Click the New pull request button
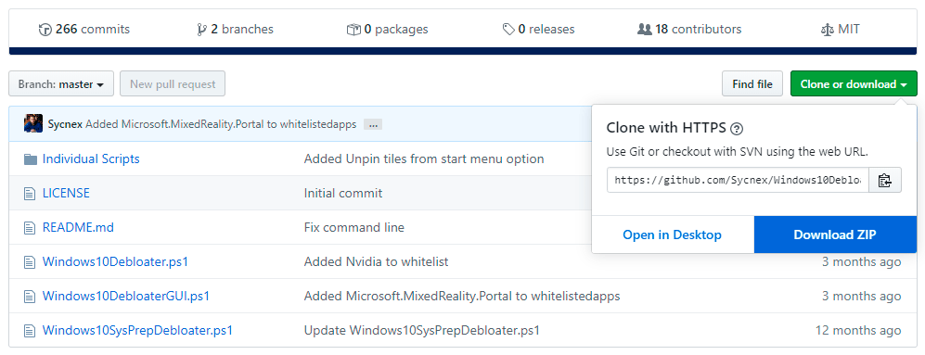This screenshot has width=925, height=355. (x=173, y=83)
